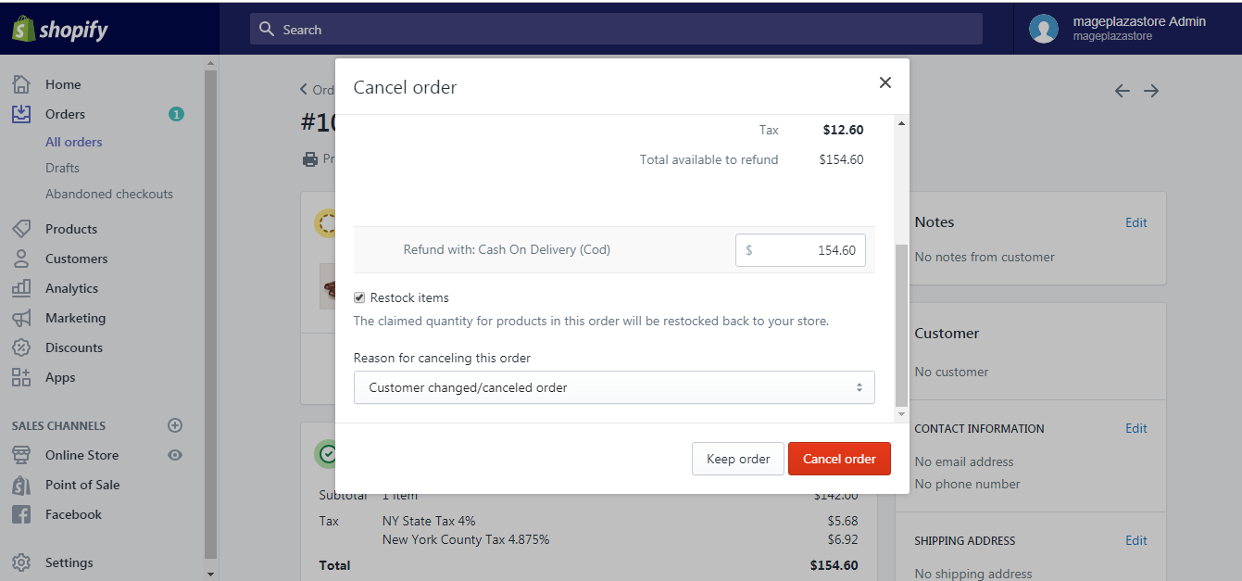Open Drafts under Orders
1242x581 pixels.
(x=62, y=168)
